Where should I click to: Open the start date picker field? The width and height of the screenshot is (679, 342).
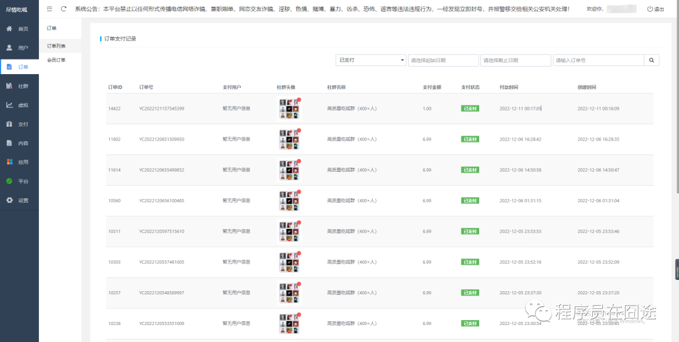click(x=443, y=60)
